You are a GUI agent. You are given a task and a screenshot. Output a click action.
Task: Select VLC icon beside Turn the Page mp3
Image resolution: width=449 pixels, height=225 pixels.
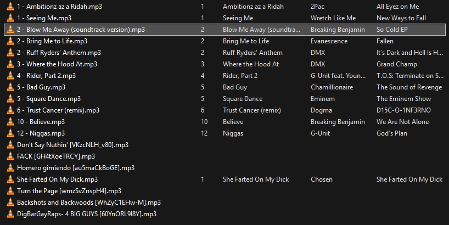pyautogui.click(x=10, y=190)
